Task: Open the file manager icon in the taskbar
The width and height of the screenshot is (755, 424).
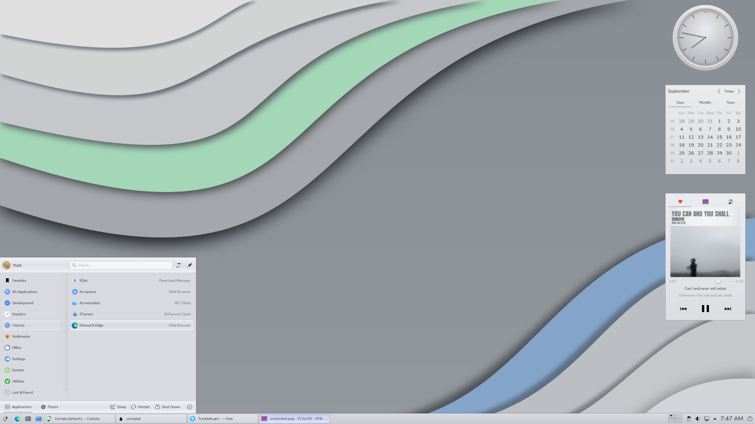Action: point(38,419)
